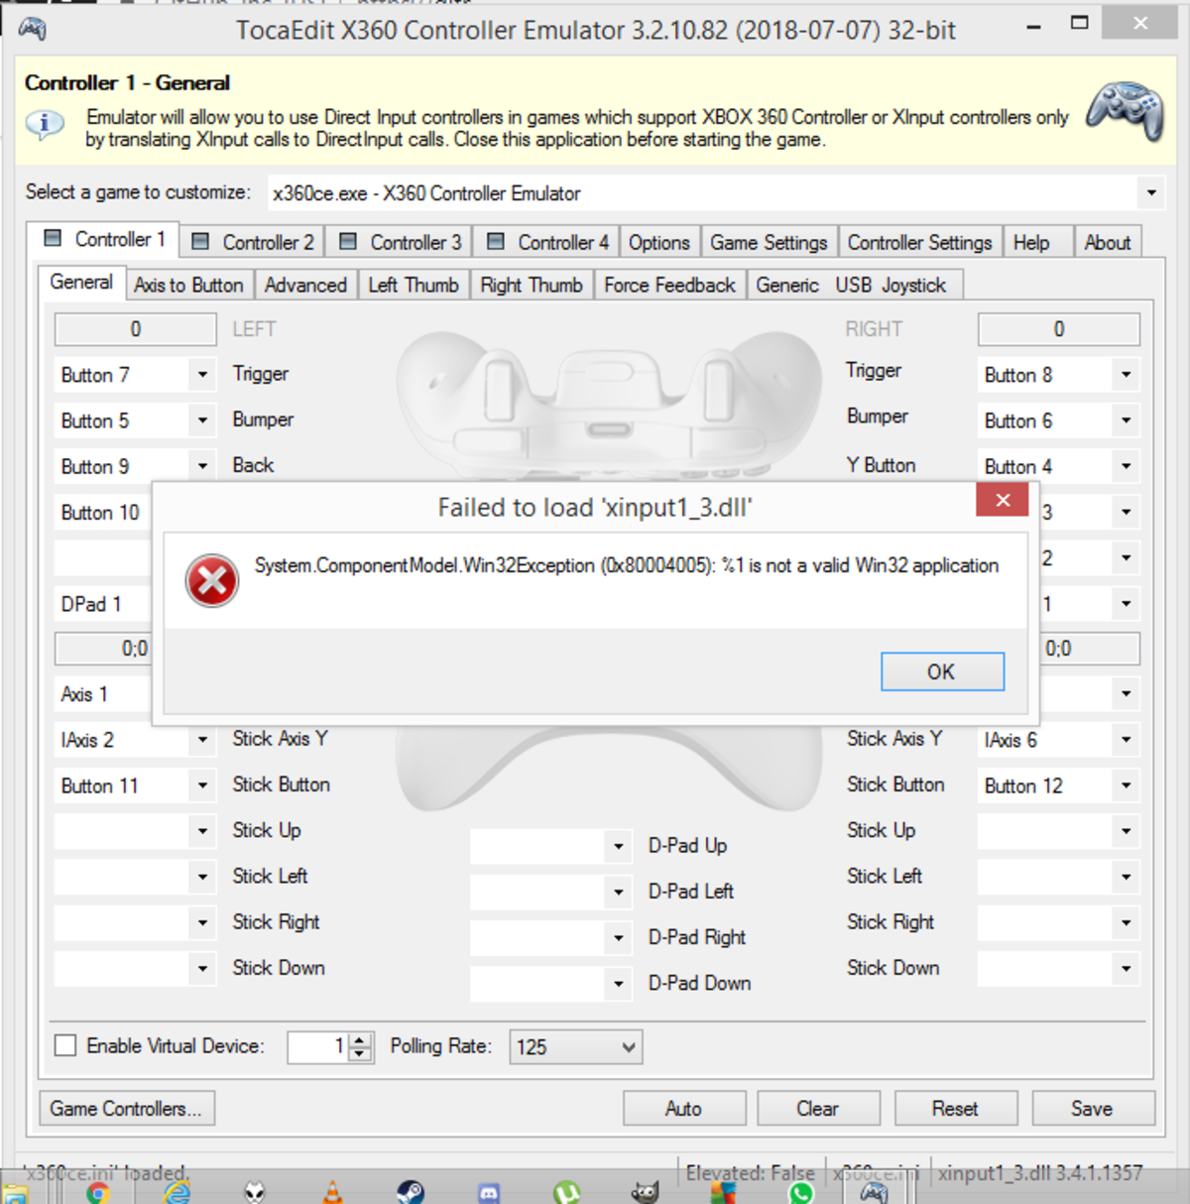Click the app icon in the title bar
The height and width of the screenshot is (1204, 1190).
tap(33, 29)
